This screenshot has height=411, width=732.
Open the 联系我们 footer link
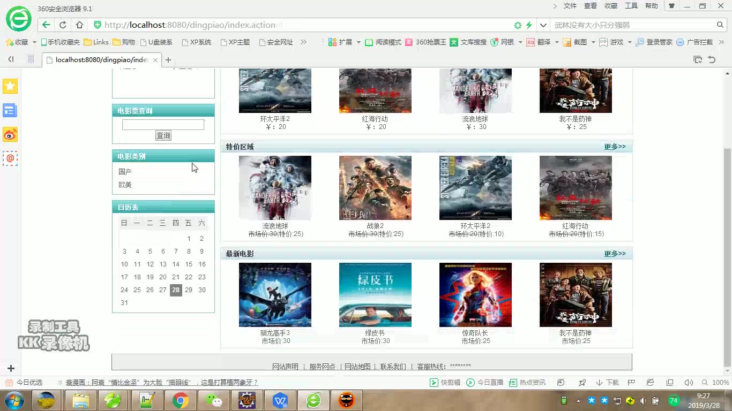click(x=393, y=367)
